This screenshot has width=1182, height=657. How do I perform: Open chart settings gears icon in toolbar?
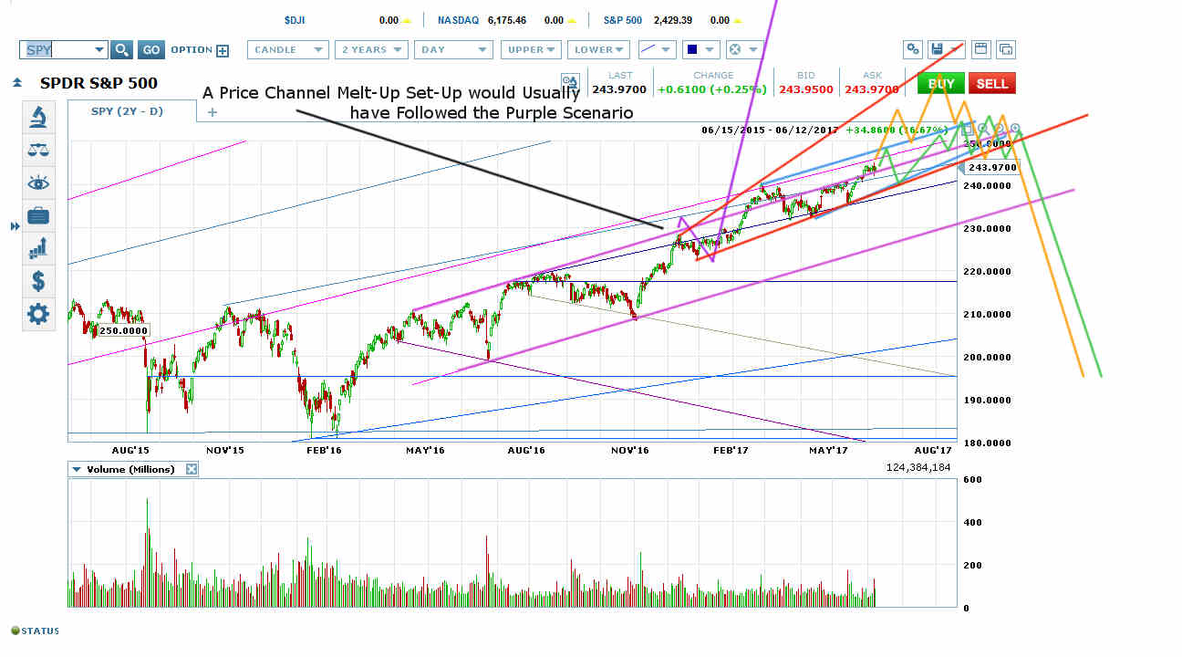click(x=913, y=50)
